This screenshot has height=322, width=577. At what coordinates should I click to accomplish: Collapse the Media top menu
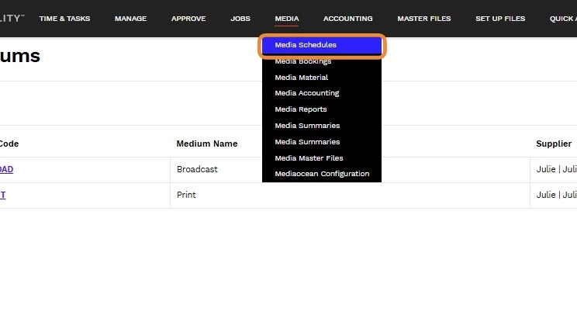287,19
